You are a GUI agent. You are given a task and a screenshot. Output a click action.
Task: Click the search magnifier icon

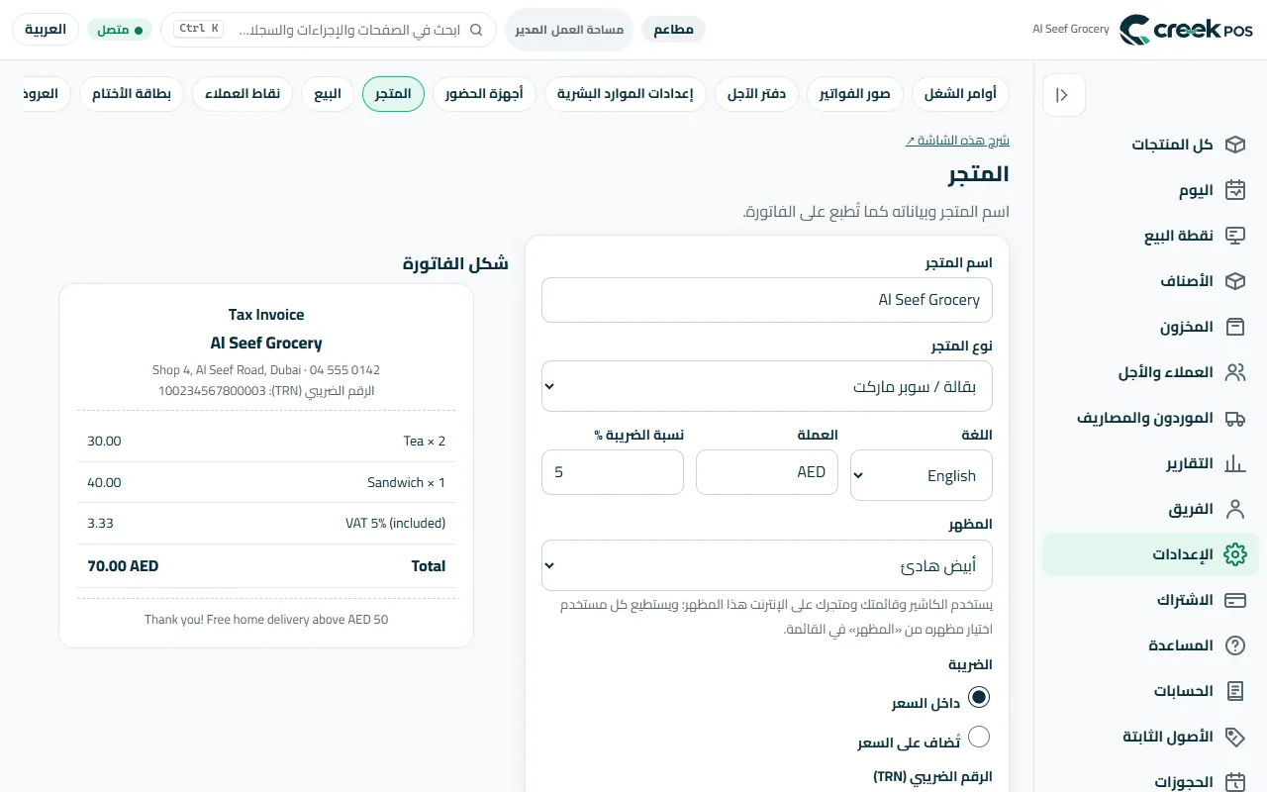click(476, 30)
